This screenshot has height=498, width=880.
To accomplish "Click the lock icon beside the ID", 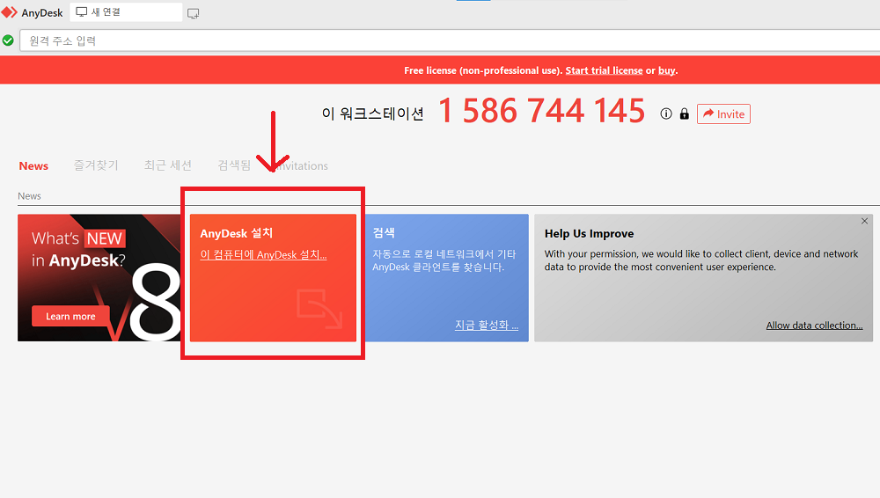I will (x=684, y=114).
